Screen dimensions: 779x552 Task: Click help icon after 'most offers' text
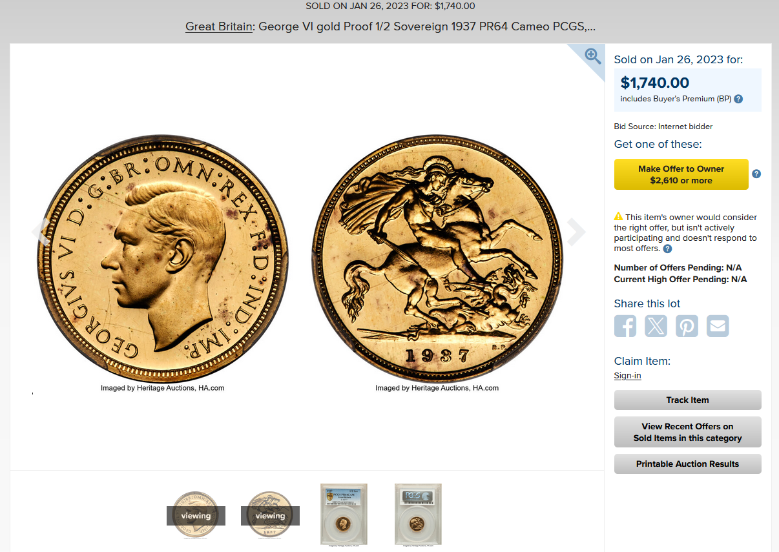click(667, 249)
